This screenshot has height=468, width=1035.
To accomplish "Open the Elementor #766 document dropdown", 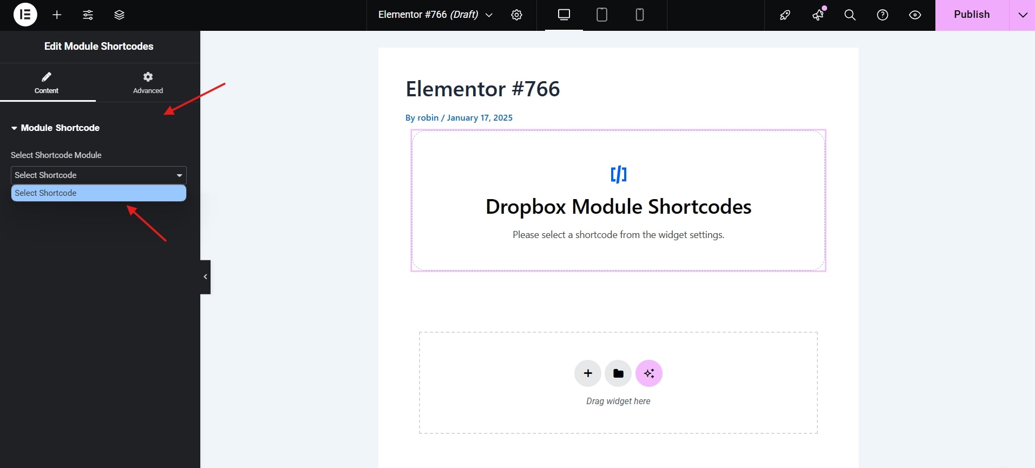I will tap(435, 15).
